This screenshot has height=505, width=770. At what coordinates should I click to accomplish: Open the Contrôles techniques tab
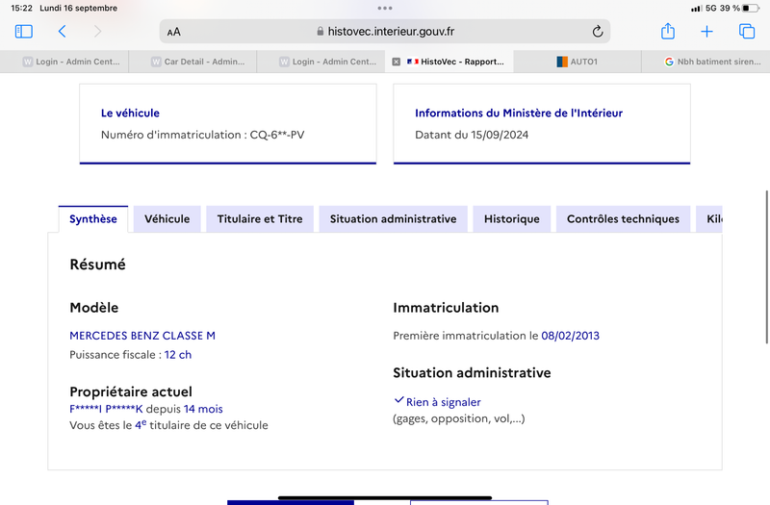623,219
